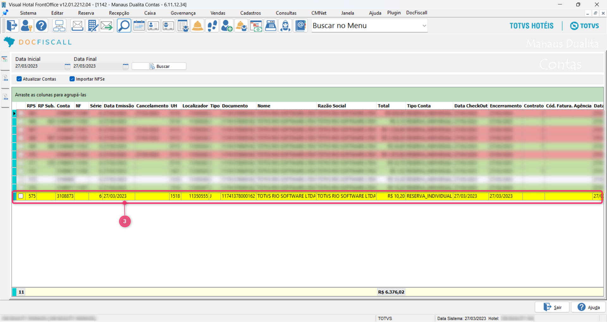
Task: Click the housekeeper maid toolbar icon
Action: click(x=285, y=26)
